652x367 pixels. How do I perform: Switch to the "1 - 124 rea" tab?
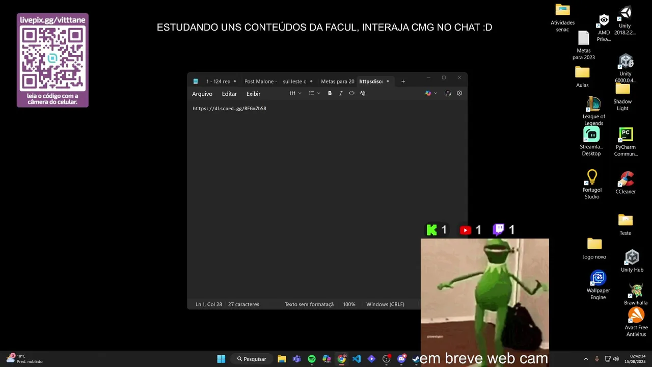point(218,82)
